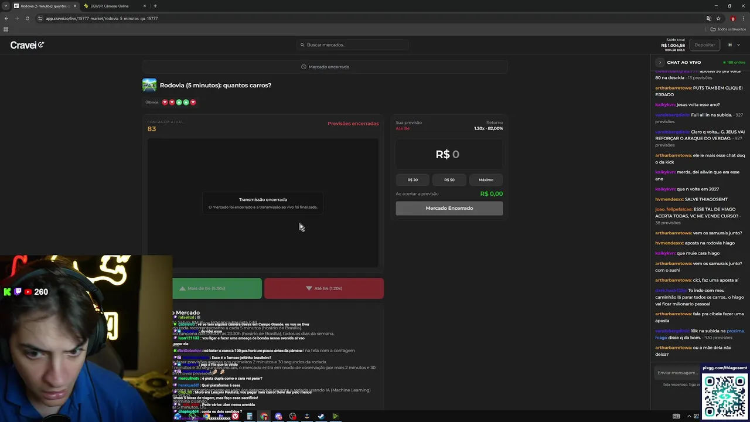Viewport: 750px width, 422px height.
Task: Click the calculator icon in the taskbar
Action: tap(250, 416)
